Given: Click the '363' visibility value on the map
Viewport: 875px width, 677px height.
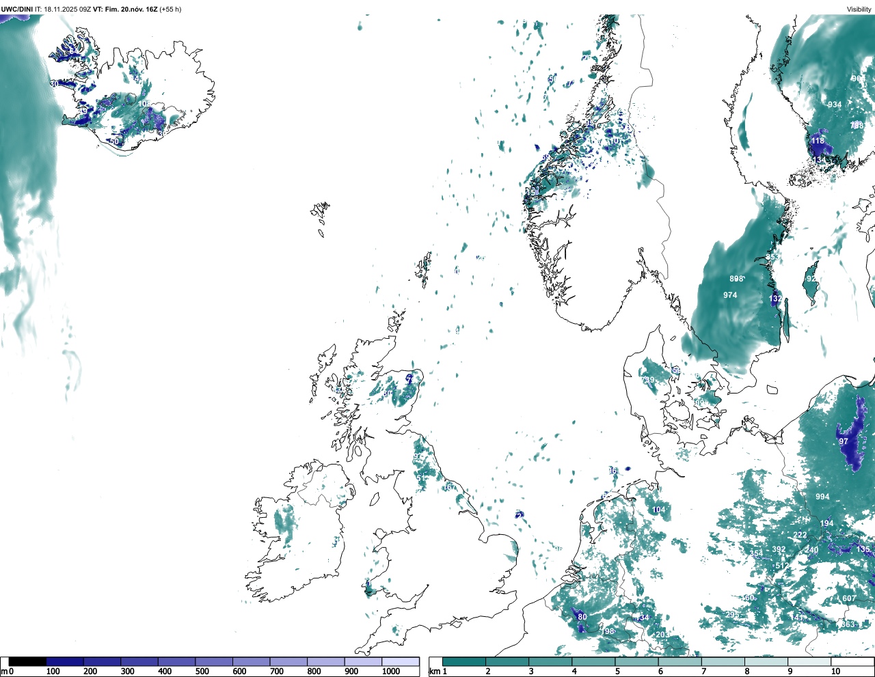Looking at the screenshot, I should [x=848, y=624].
